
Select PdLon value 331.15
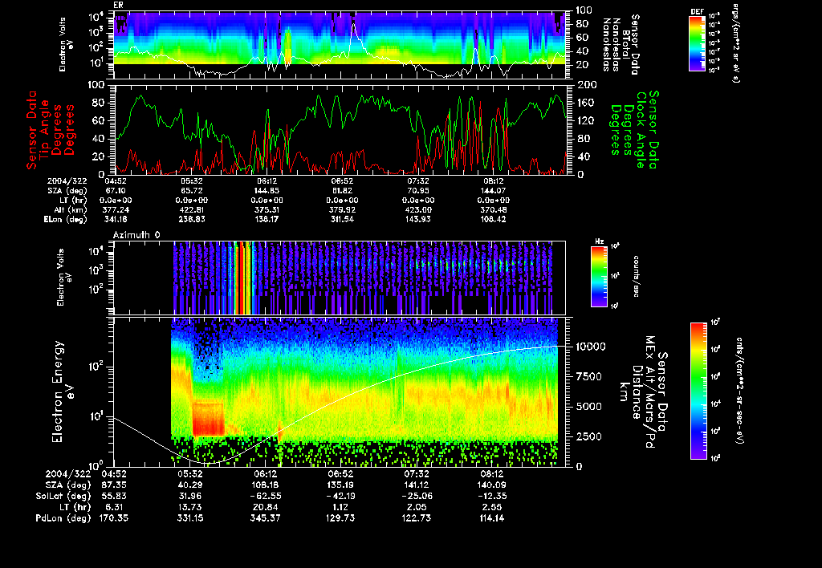coord(189,518)
